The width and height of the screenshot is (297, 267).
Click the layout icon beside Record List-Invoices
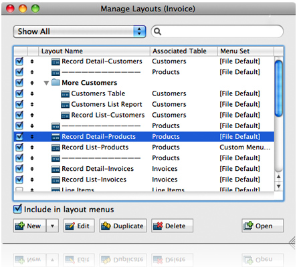pyautogui.click(x=56, y=180)
